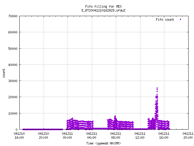Click the x-axis label 'Time (yymmdd HH:MM)'
This screenshot has width=194, height=146.
click(103, 143)
